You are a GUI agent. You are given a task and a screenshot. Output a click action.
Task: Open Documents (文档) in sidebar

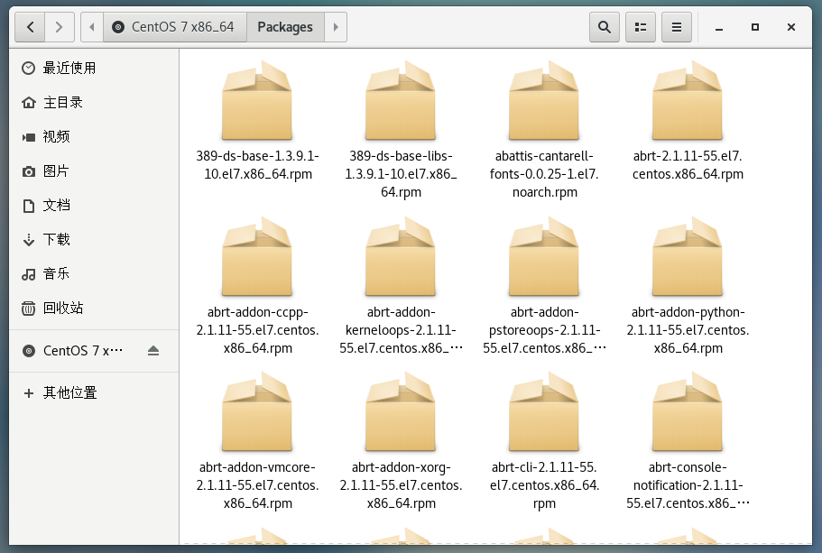(94, 205)
